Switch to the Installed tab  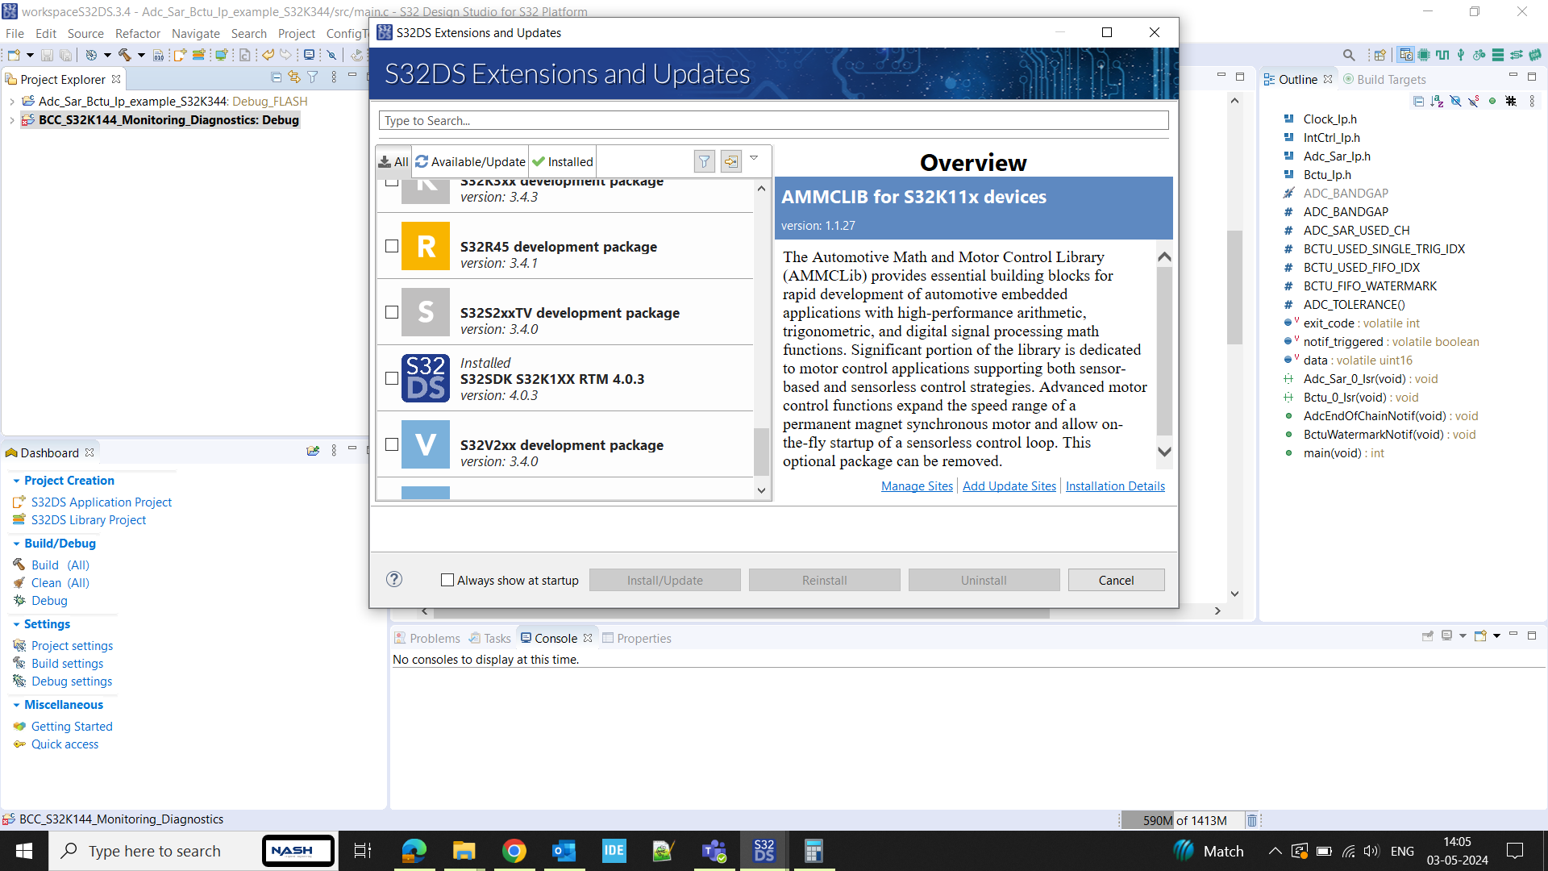click(562, 161)
